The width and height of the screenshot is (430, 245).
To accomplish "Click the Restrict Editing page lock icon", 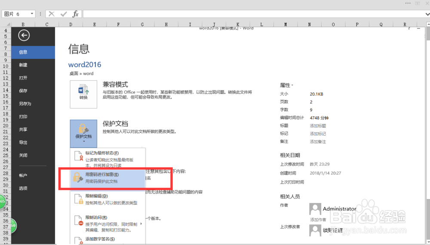I will tap(78, 199).
